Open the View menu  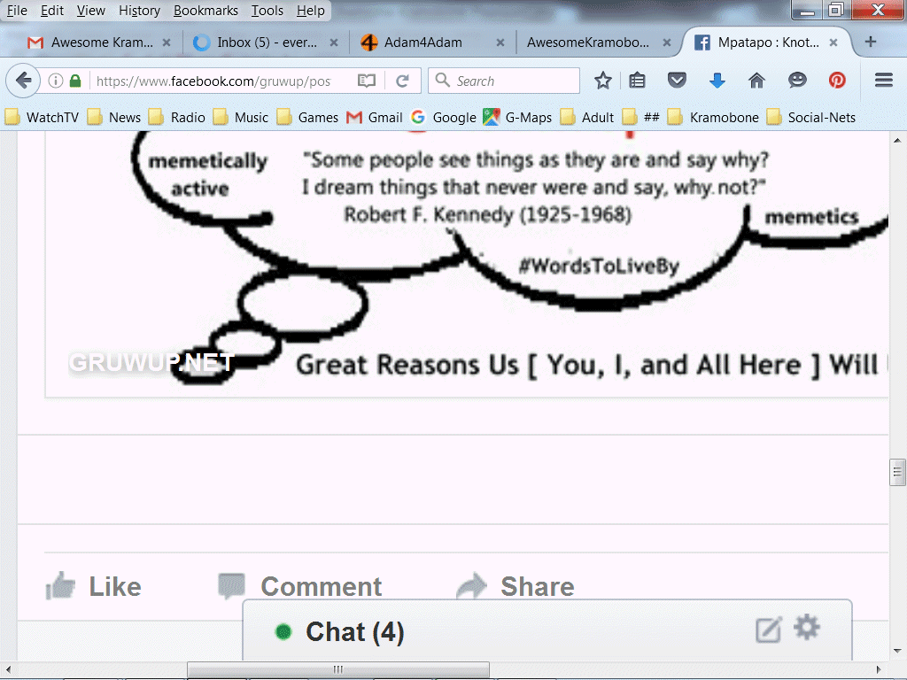tap(91, 11)
